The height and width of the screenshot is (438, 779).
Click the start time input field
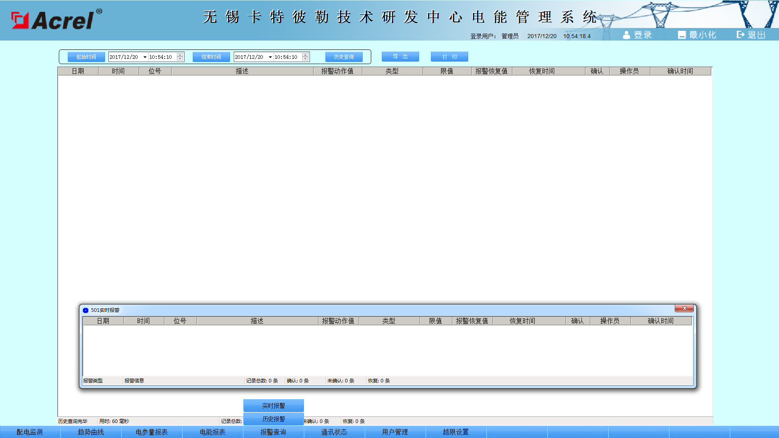point(161,57)
